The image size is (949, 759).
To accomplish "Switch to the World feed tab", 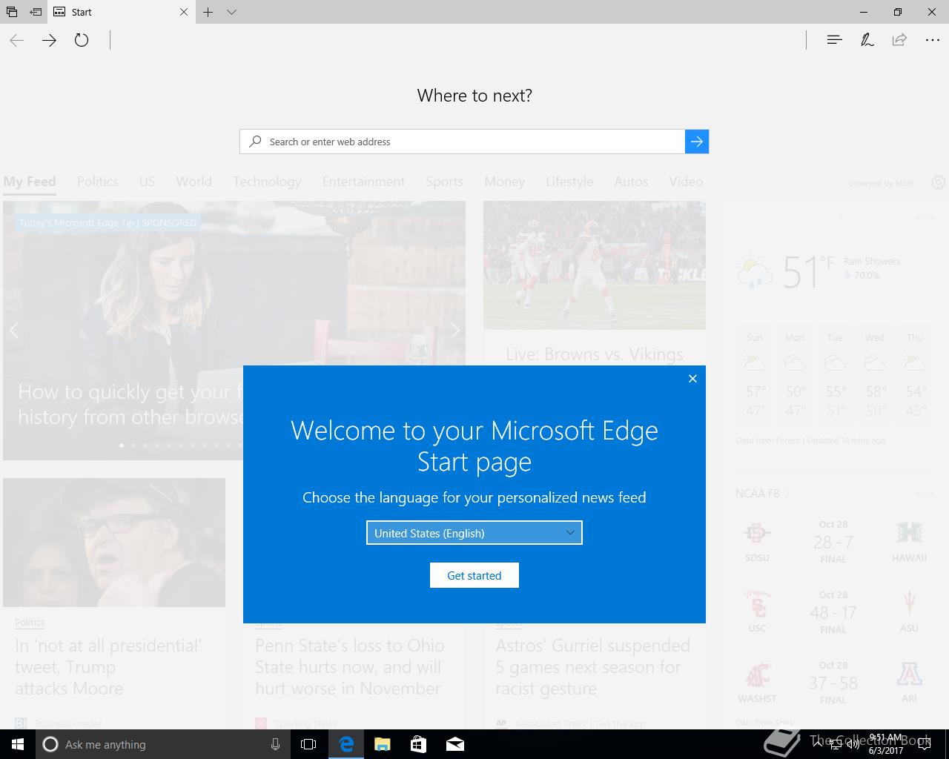I will 194,182.
